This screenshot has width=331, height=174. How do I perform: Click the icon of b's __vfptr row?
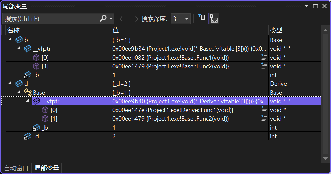(28, 49)
